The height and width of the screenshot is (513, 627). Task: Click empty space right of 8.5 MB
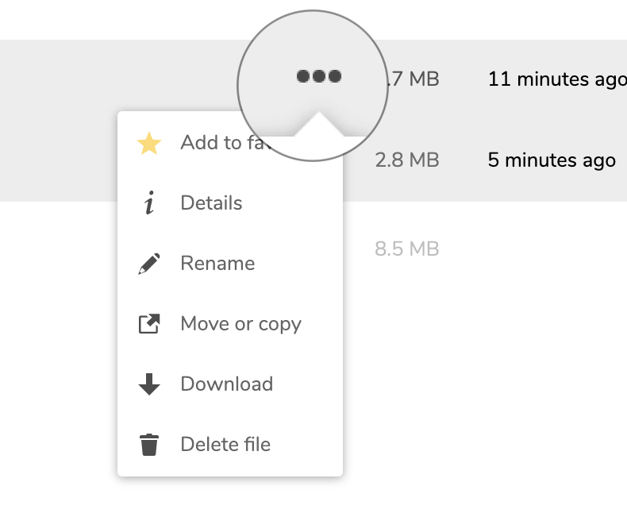[x=540, y=249]
